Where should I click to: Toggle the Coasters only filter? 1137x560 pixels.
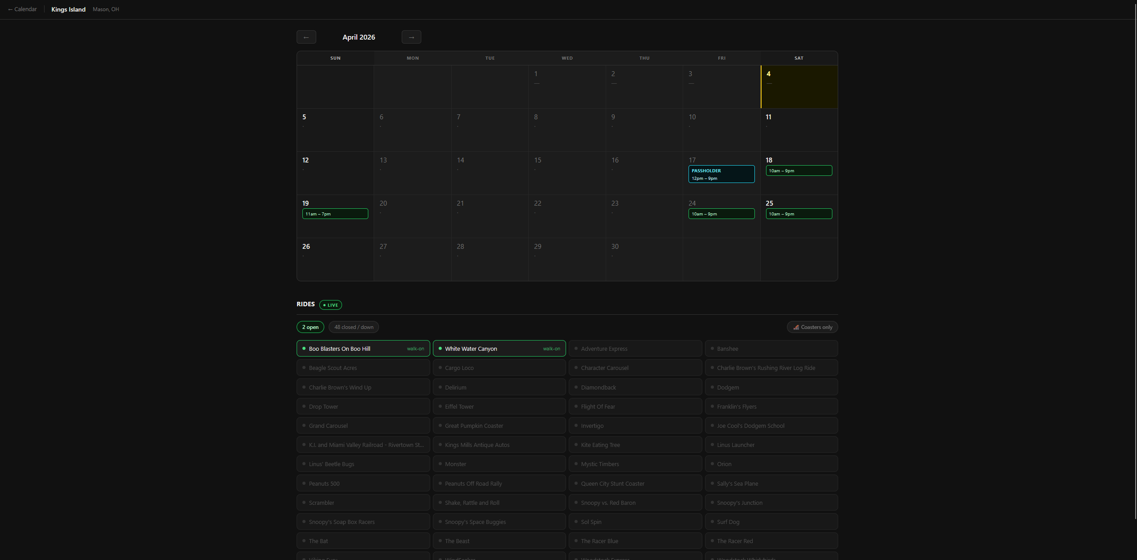coord(812,327)
